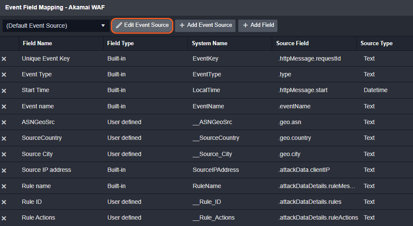This screenshot has width=413, height=226.
Task: Click the .geo.asn source field
Action: 290,122
